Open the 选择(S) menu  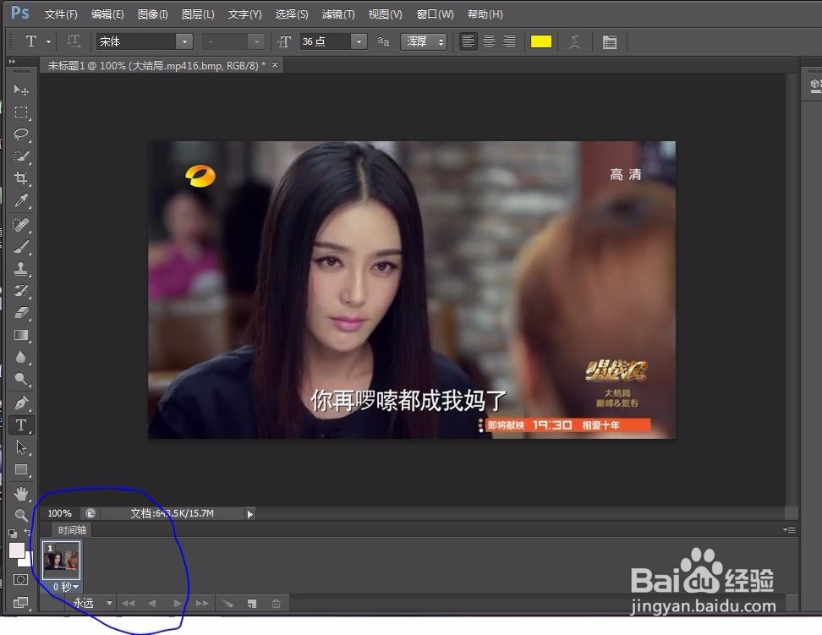292,14
